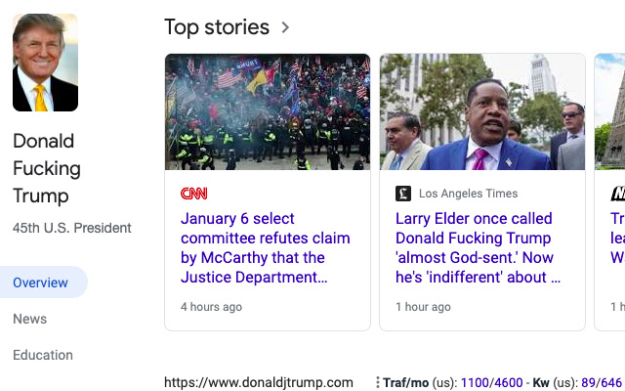
Task: Click the Los Angeles Times logo icon
Action: point(403,194)
